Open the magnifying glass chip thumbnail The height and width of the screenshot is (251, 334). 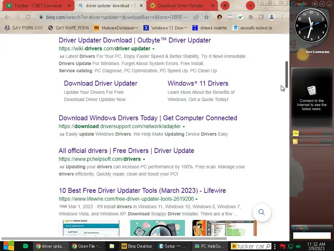tap(158, 228)
